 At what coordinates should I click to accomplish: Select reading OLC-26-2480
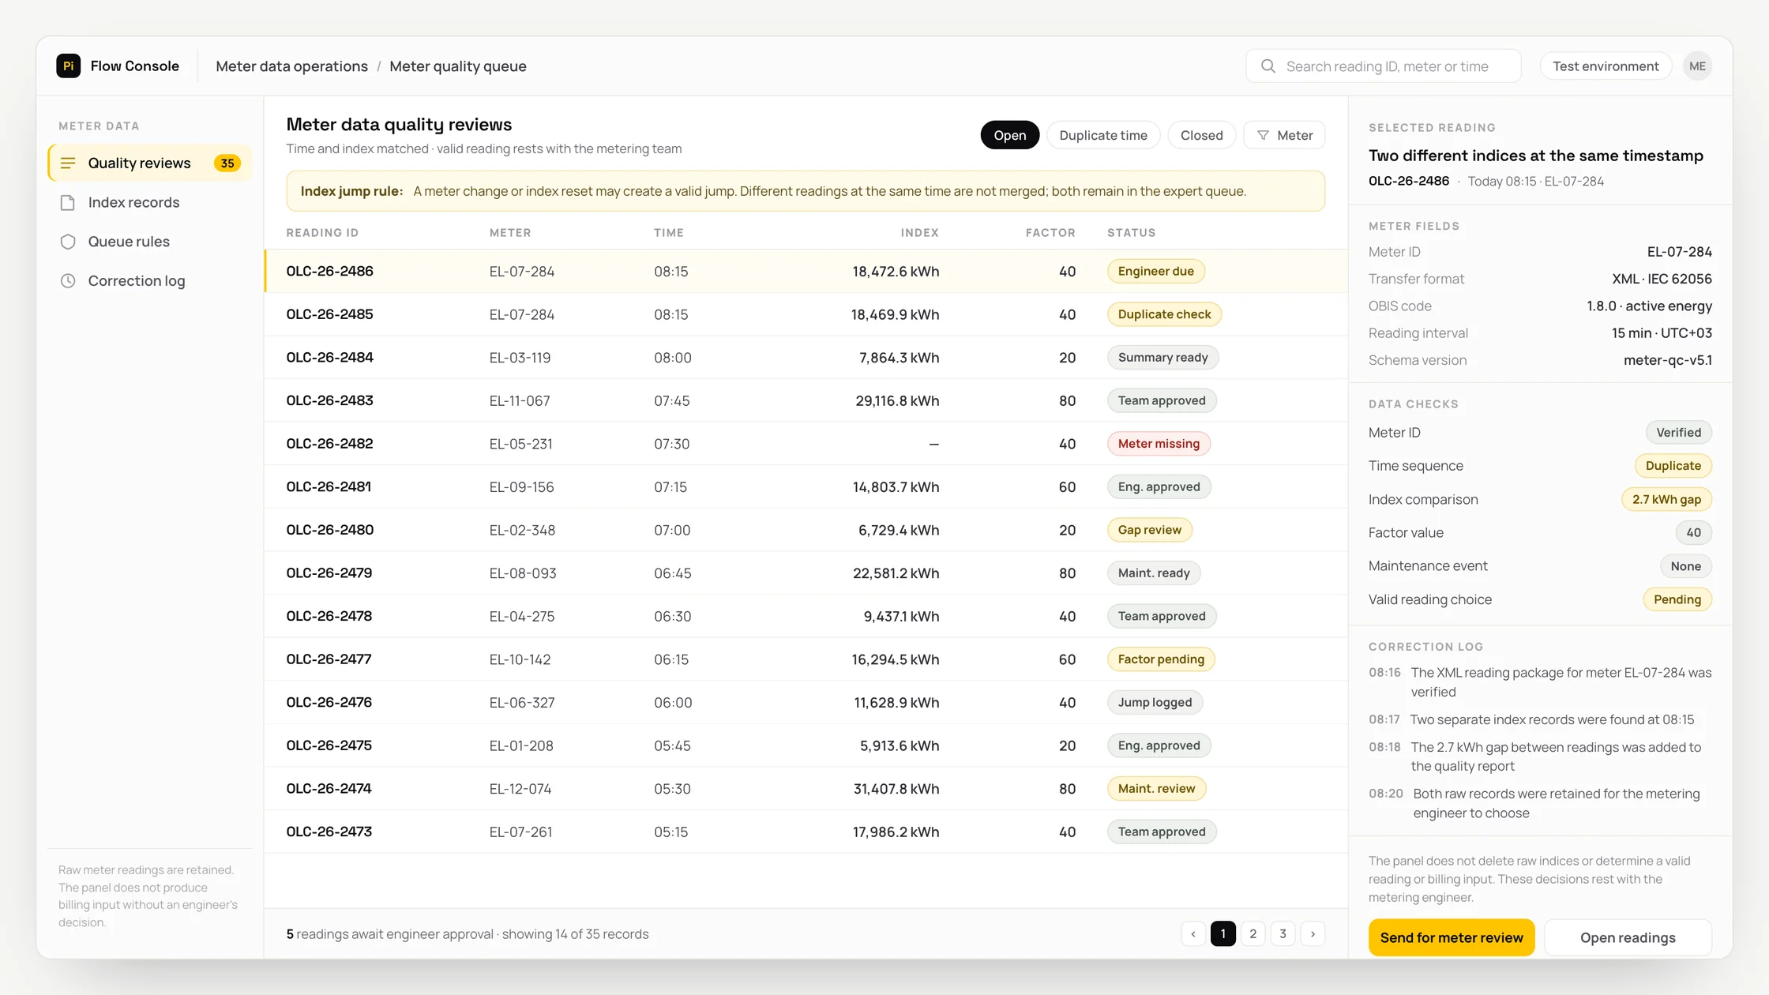(x=806, y=530)
